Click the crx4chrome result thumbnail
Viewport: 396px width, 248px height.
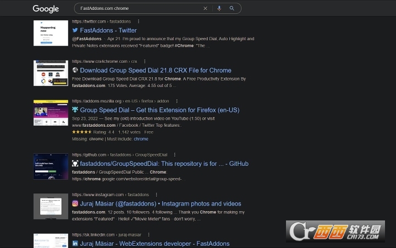pyautogui.click(x=51, y=73)
